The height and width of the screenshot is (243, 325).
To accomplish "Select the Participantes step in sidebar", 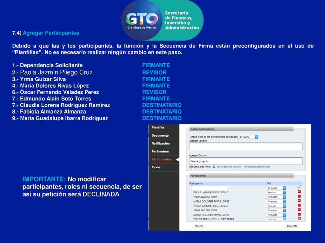I will click(x=162, y=159).
